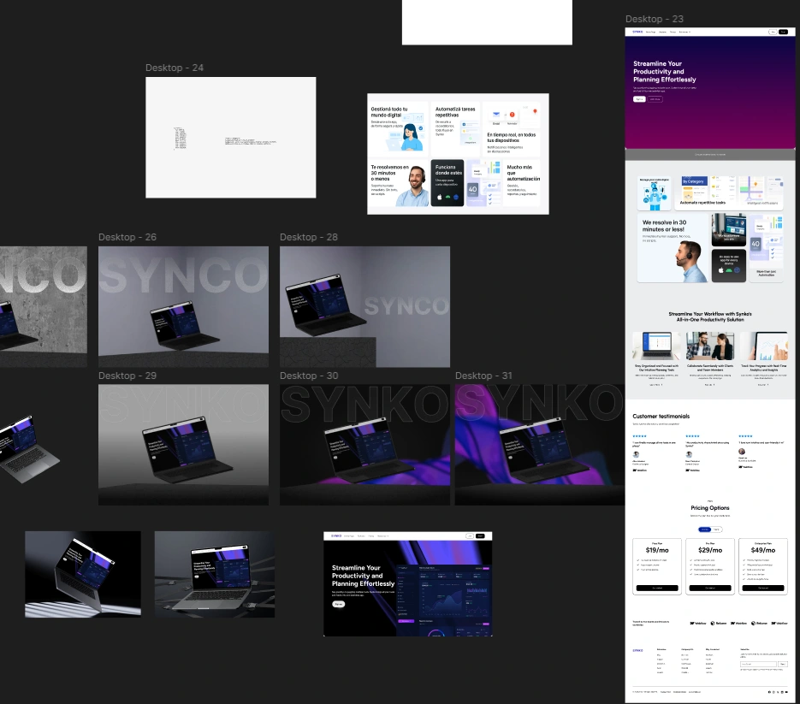The width and height of the screenshot is (800, 704).
Task: Click the "Intelligent notifications" map card
Action: pyautogui.click(x=761, y=192)
